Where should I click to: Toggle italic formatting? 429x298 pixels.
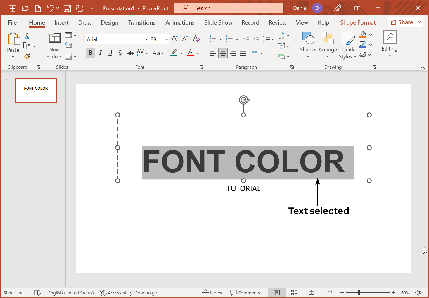[x=100, y=53]
